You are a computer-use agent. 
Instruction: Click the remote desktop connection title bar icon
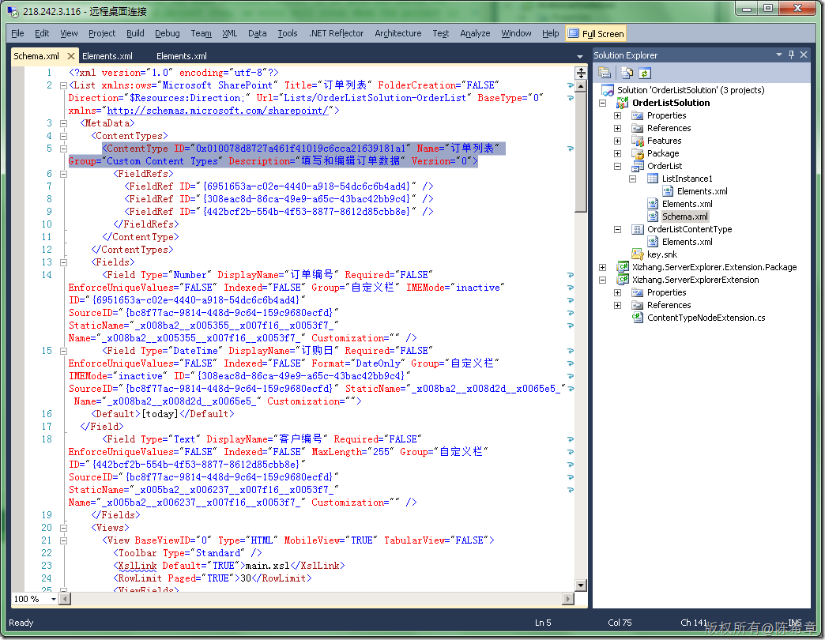pyautogui.click(x=13, y=11)
